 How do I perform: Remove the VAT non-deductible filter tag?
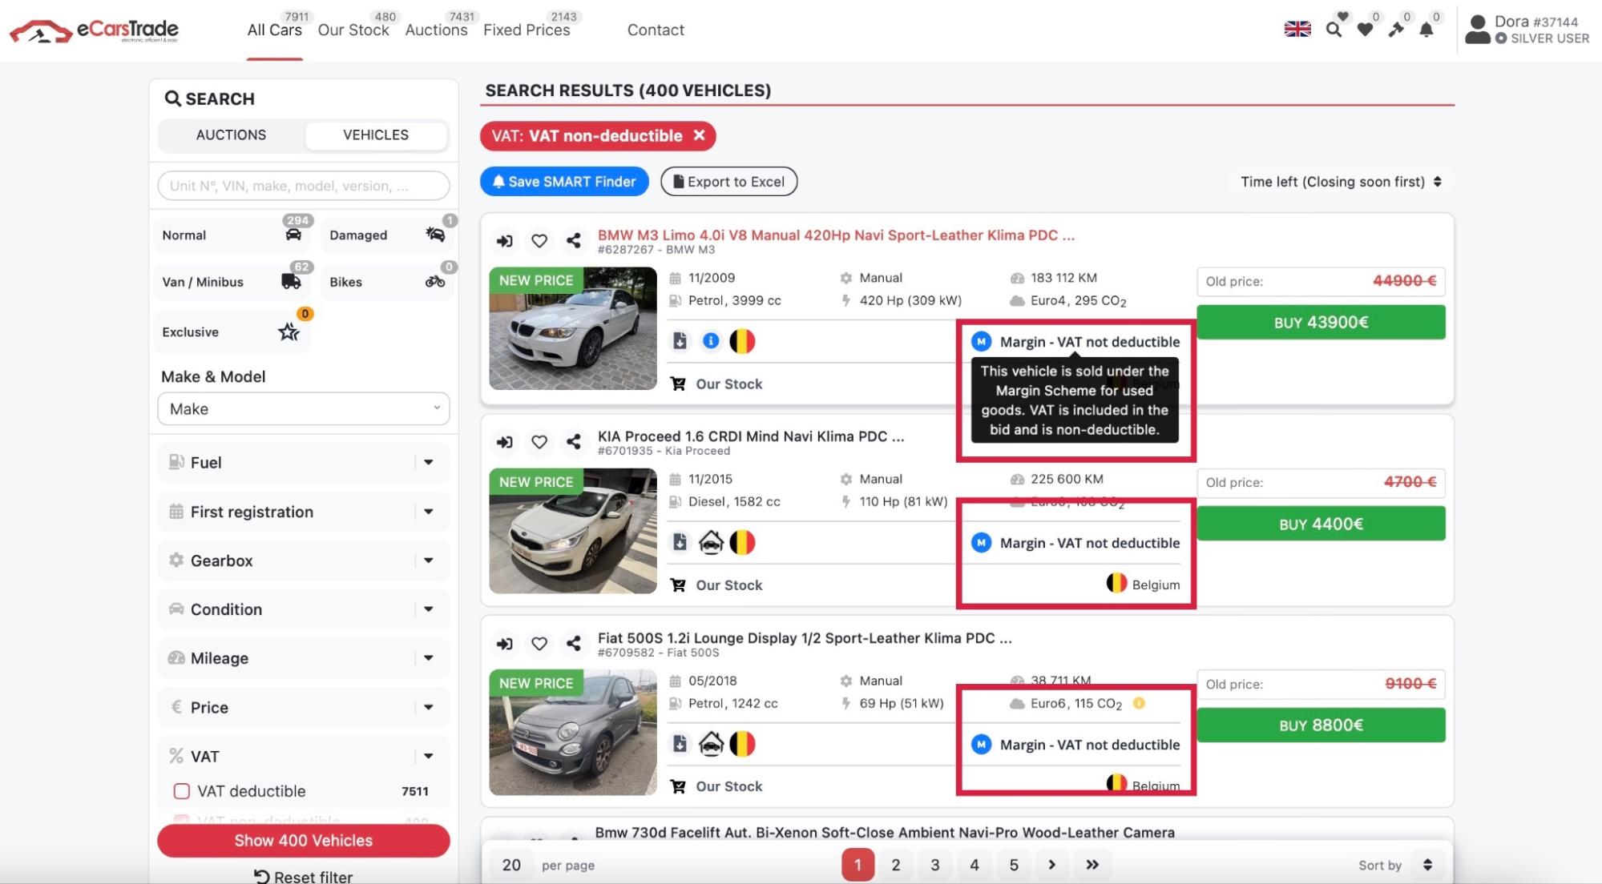pyautogui.click(x=699, y=135)
